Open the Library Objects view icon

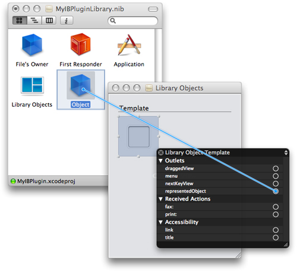[x=32, y=85]
